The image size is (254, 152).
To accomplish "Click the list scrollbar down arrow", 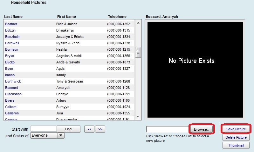I will coord(138,117).
